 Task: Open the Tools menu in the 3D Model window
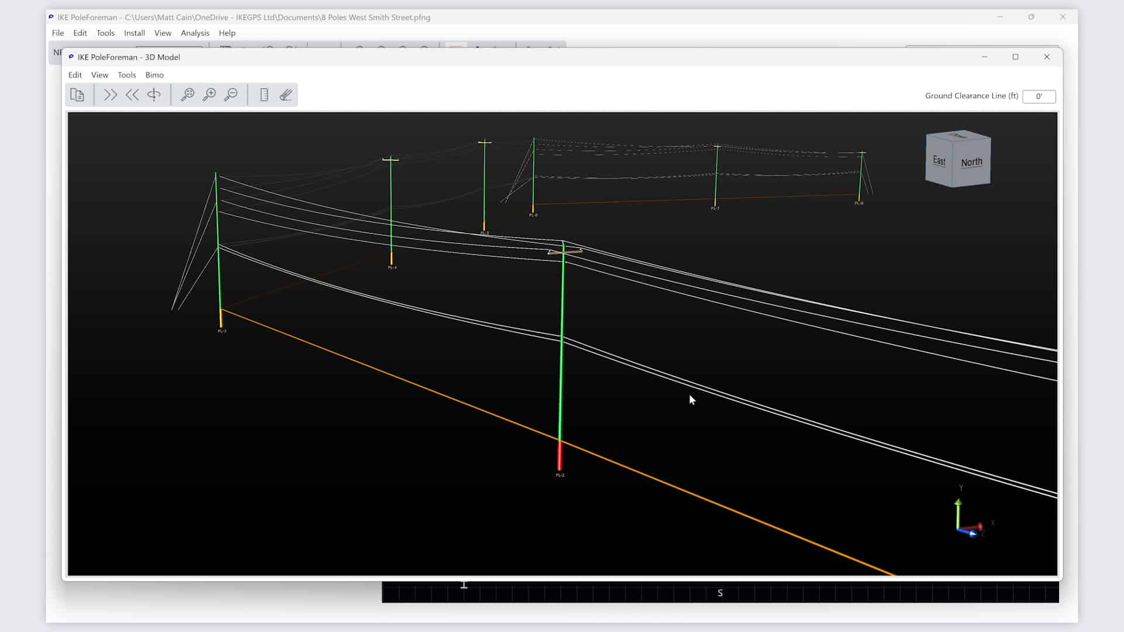click(x=126, y=75)
